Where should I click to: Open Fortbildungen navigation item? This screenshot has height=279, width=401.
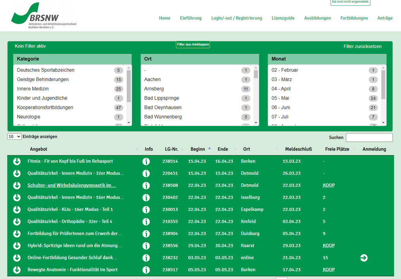(x=354, y=18)
